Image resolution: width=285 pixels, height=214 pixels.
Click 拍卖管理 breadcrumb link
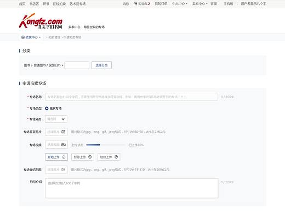54,37
